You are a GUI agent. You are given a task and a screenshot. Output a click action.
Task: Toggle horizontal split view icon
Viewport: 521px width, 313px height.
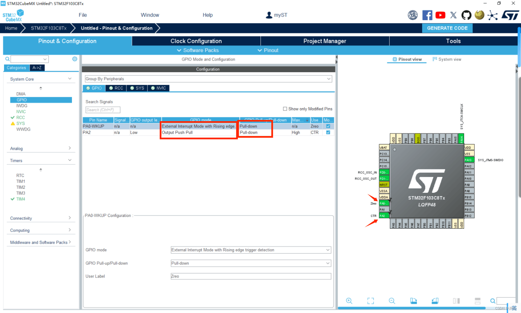(478, 301)
